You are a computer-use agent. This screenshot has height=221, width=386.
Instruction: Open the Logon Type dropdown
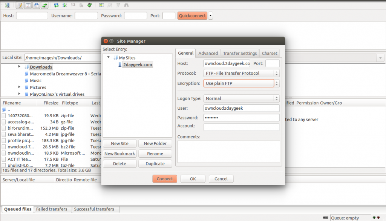click(241, 98)
